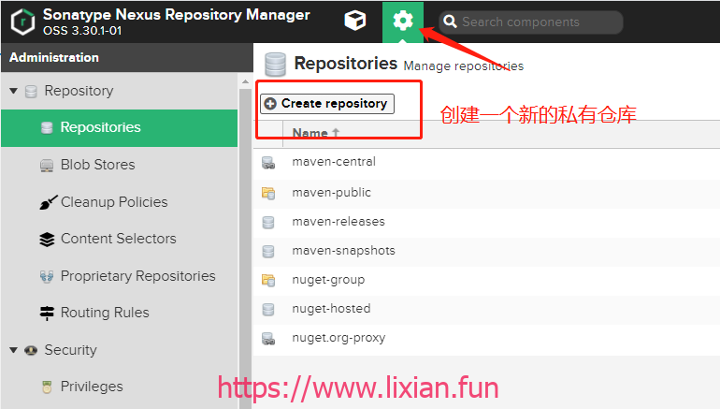Click the maven-snapshots hosted icon
The width and height of the screenshot is (720, 409).
tap(268, 252)
